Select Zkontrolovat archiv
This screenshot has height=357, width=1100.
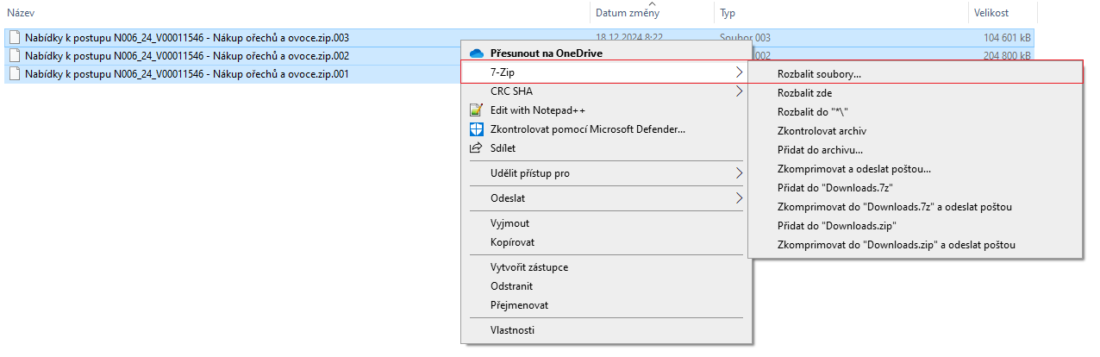click(915, 131)
